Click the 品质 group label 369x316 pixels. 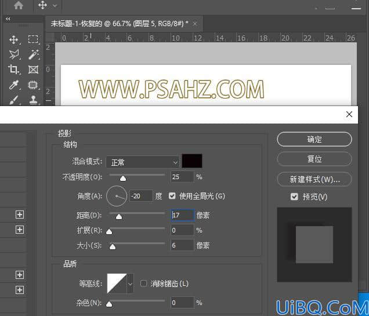70,264
